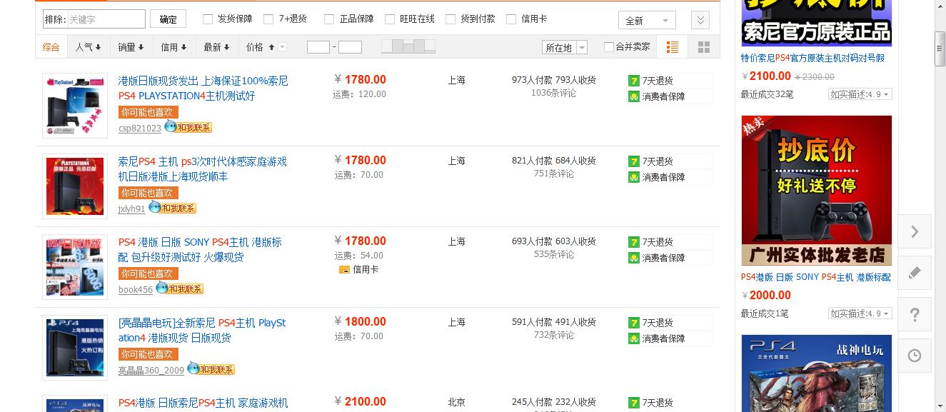Screen dimensions: 946x412
Task: Open 1036条评论 reviews link
Action: click(x=553, y=93)
